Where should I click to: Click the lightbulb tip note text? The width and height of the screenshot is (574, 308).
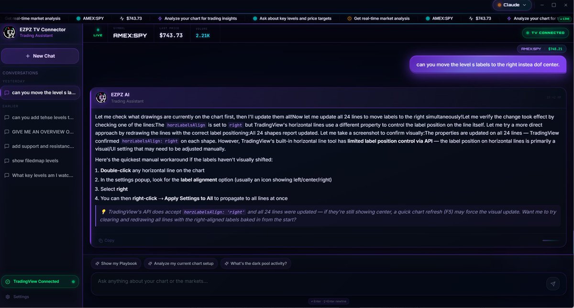pos(328,216)
